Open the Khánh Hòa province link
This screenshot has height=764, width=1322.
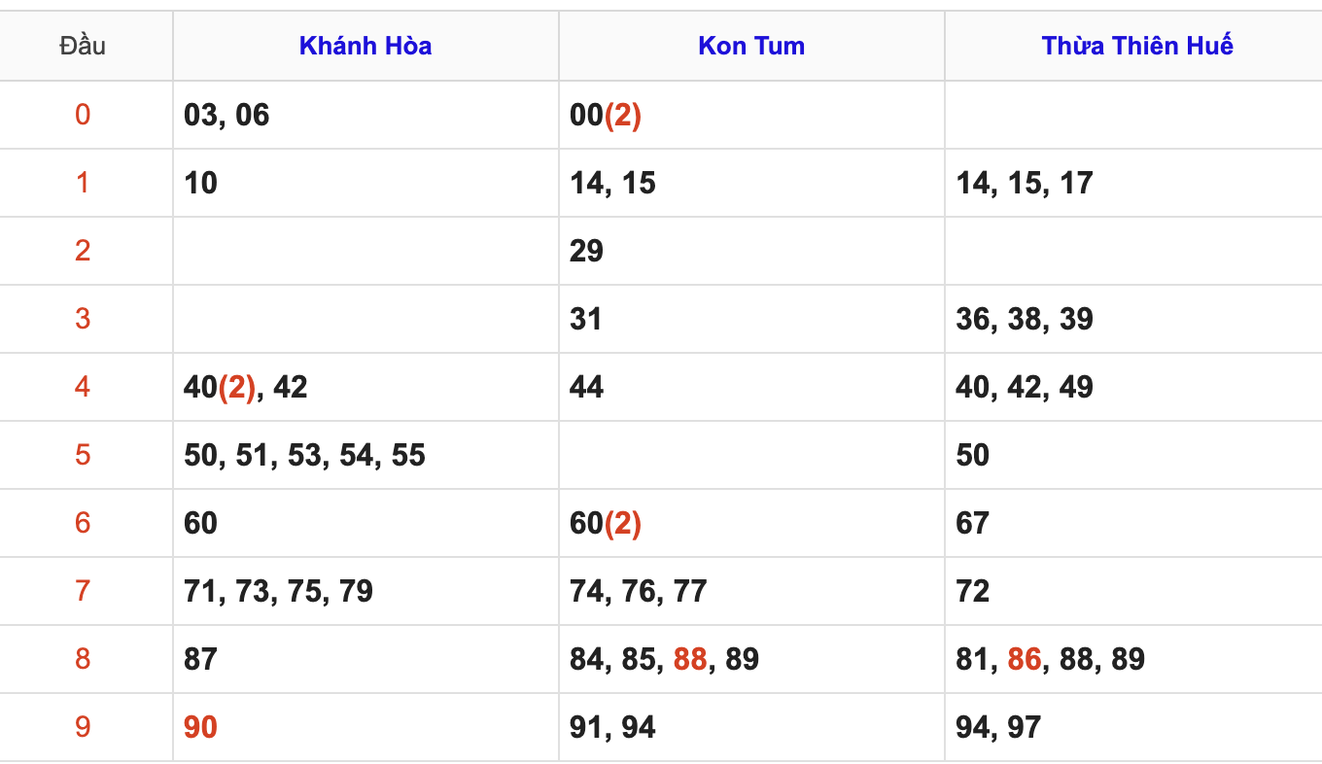click(x=365, y=46)
